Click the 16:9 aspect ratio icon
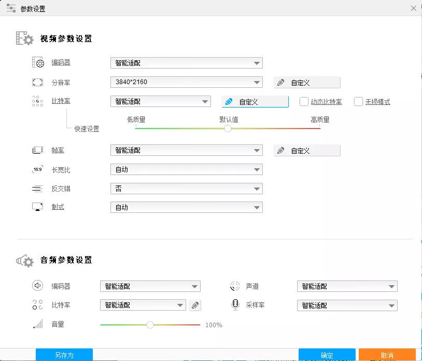Image resolution: width=422 pixels, height=361 pixels. pyautogui.click(x=37, y=169)
